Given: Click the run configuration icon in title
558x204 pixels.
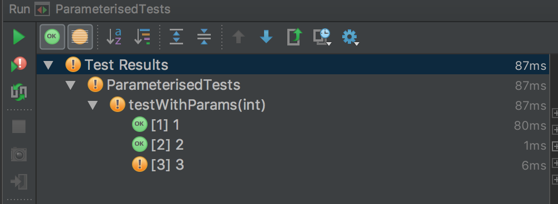Looking at the screenshot, I should point(42,9).
